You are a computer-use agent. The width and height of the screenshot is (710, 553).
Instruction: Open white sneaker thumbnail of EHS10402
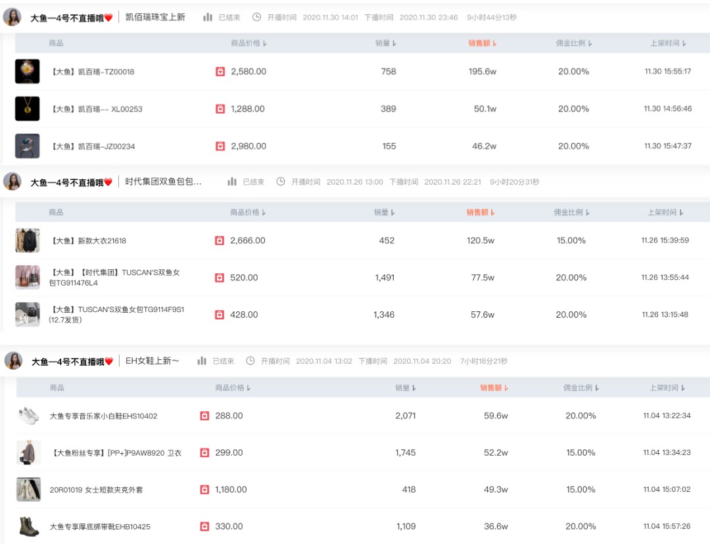[x=28, y=416]
